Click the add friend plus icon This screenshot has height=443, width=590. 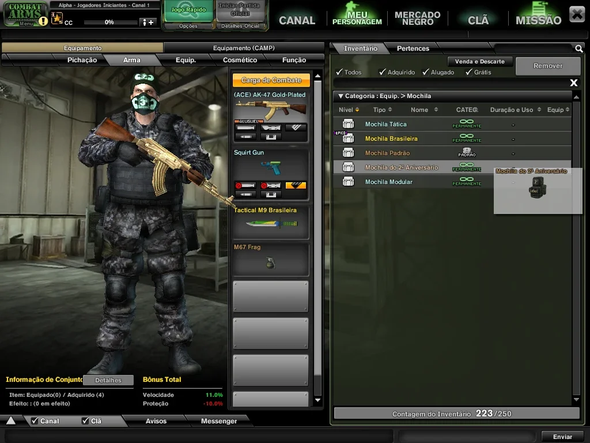click(x=147, y=22)
